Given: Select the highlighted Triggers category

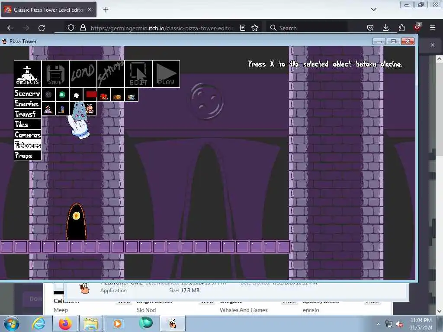Looking at the screenshot, I should tap(28, 145).
